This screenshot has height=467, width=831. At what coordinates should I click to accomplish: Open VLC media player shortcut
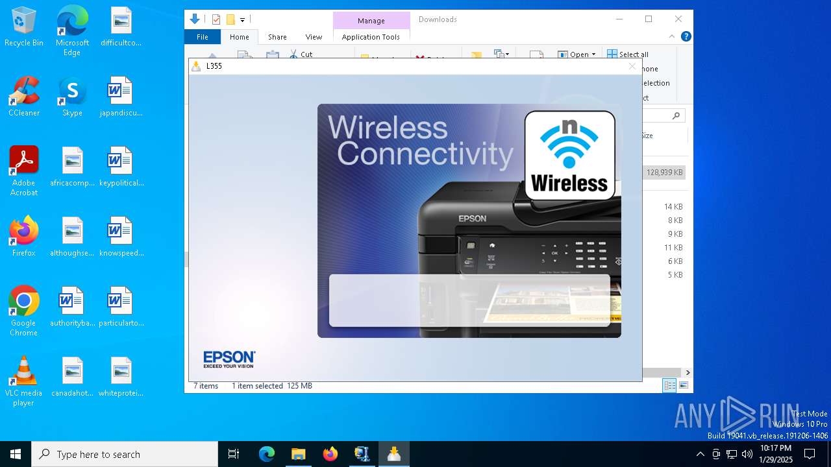point(24,381)
